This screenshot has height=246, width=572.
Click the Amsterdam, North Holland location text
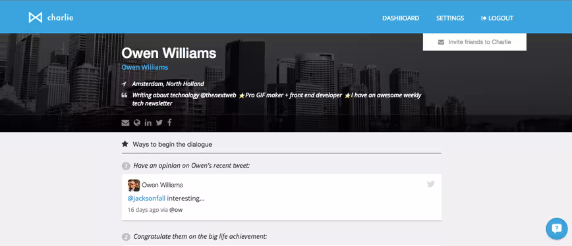[168, 84]
